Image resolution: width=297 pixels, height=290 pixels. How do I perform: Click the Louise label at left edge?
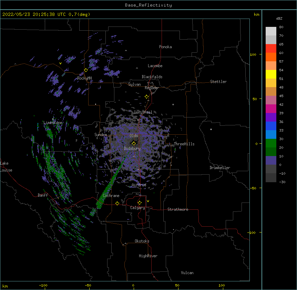[6, 170]
